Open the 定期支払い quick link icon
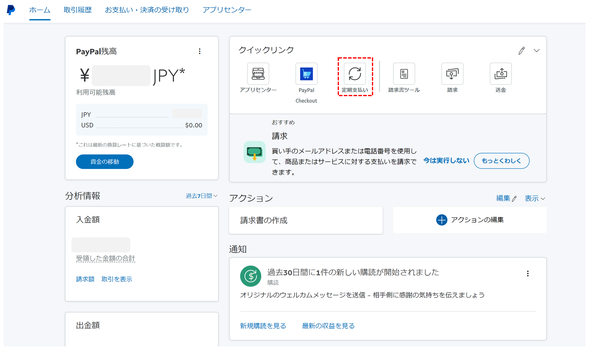 click(355, 74)
